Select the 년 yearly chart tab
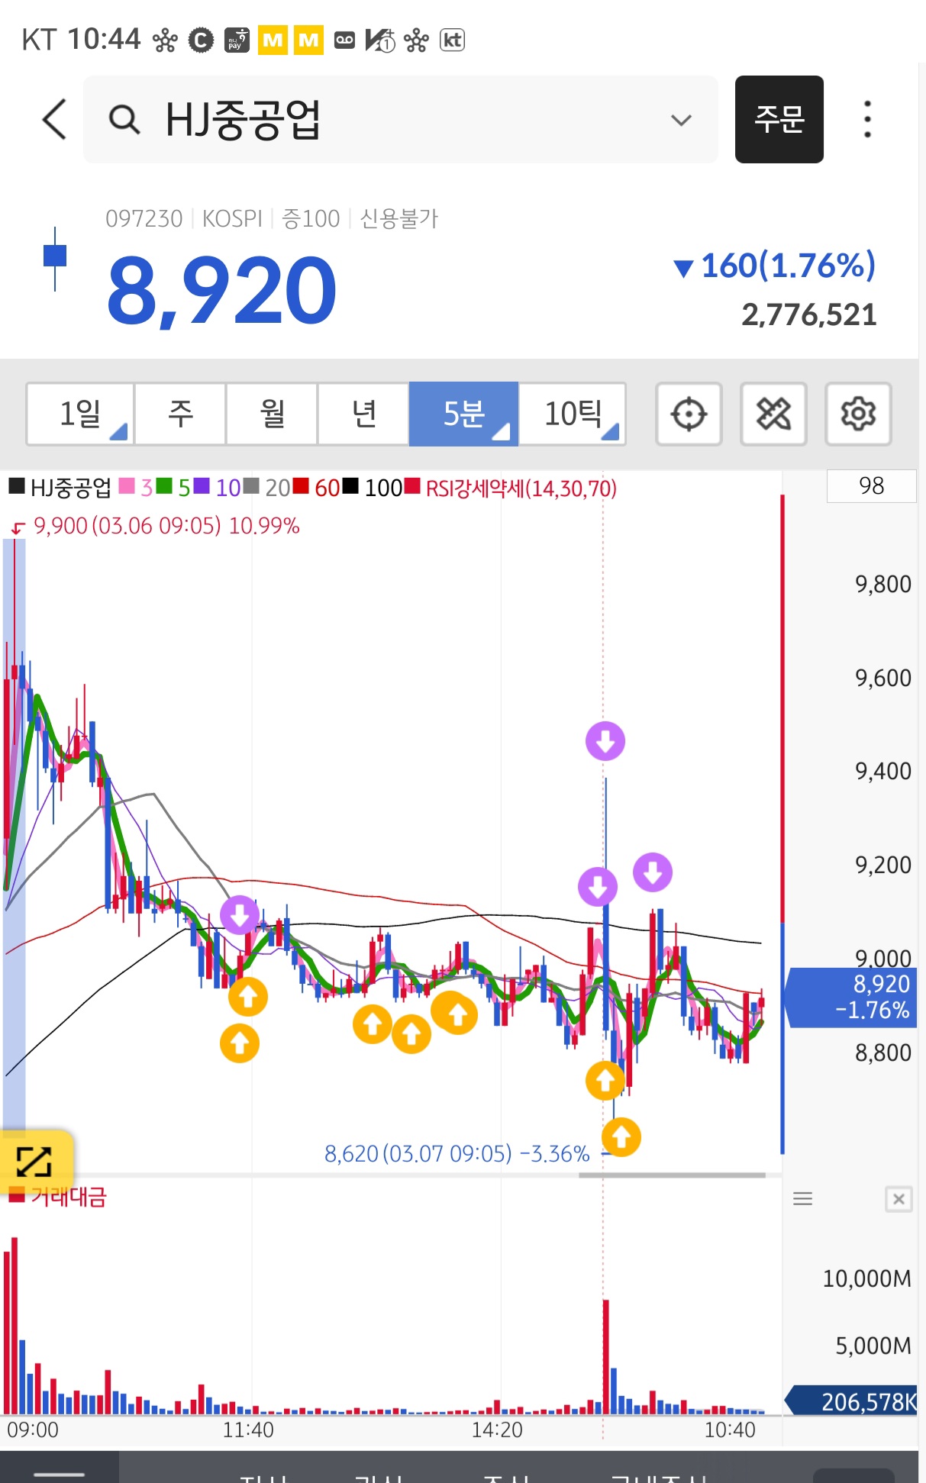The image size is (926, 1483). (363, 414)
